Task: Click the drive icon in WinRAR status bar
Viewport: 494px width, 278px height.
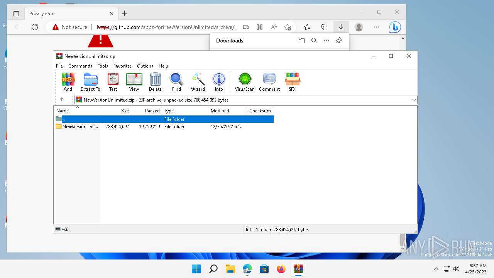Action: click(58, 229)
